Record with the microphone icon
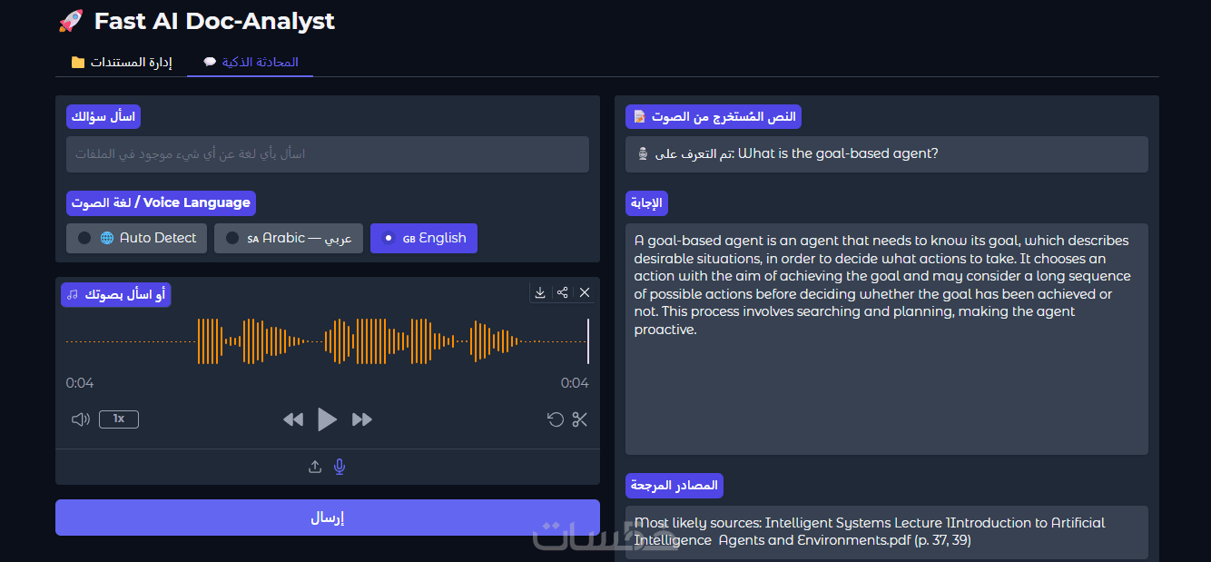 coord(340,467)
